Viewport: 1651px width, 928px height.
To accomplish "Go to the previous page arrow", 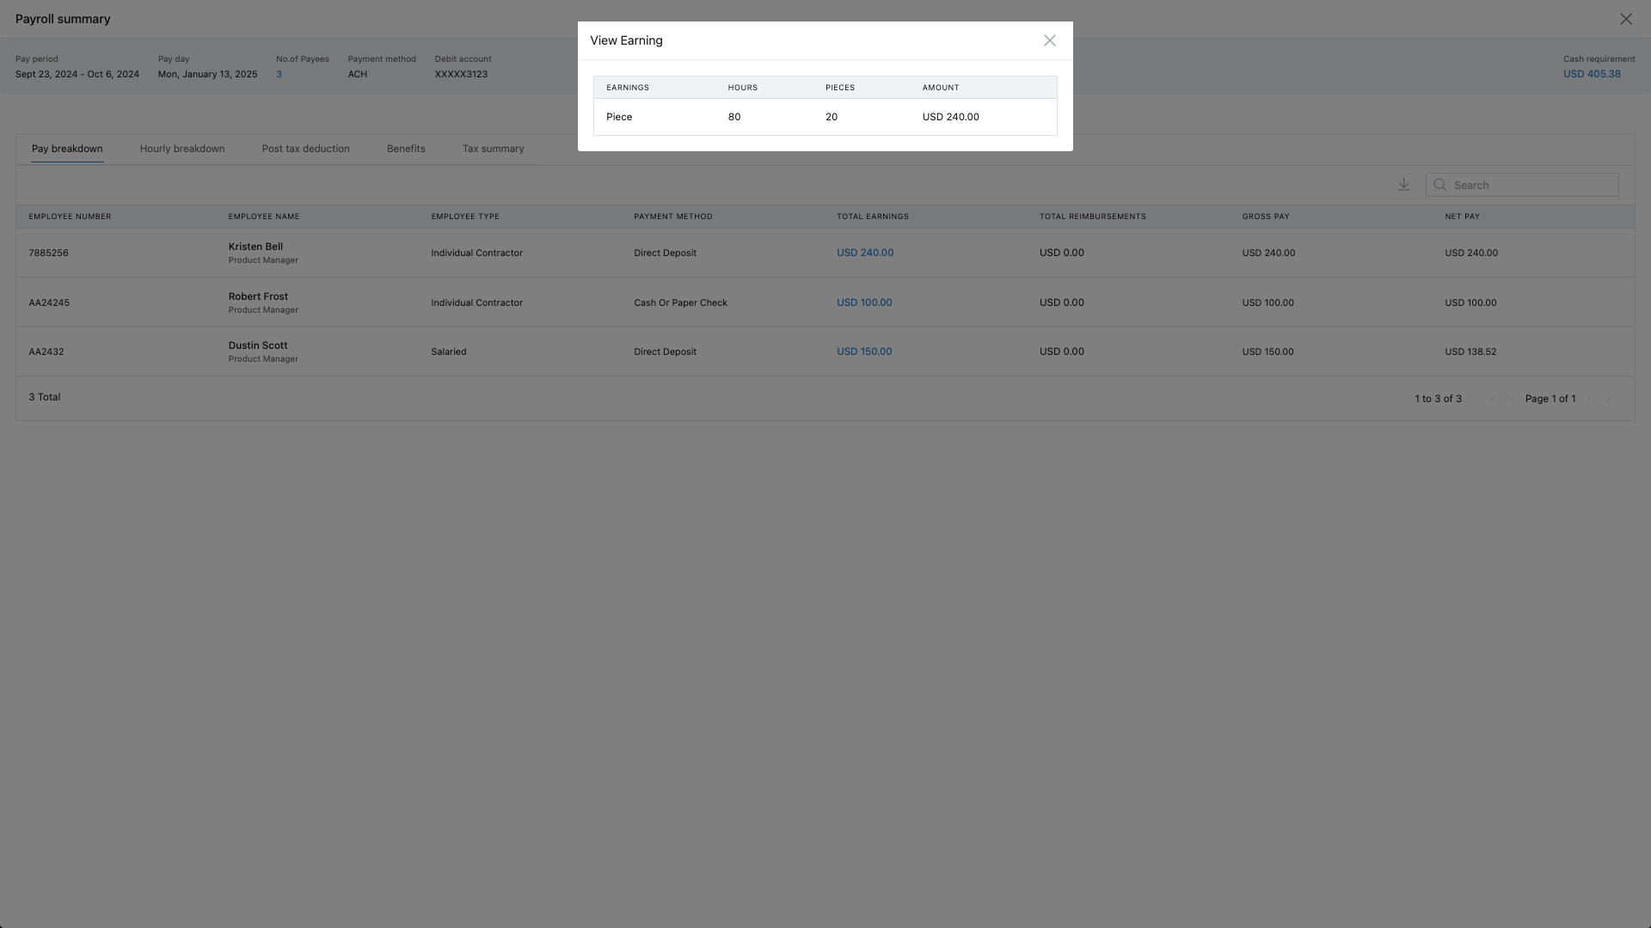I will click(x=1512, y=399).
